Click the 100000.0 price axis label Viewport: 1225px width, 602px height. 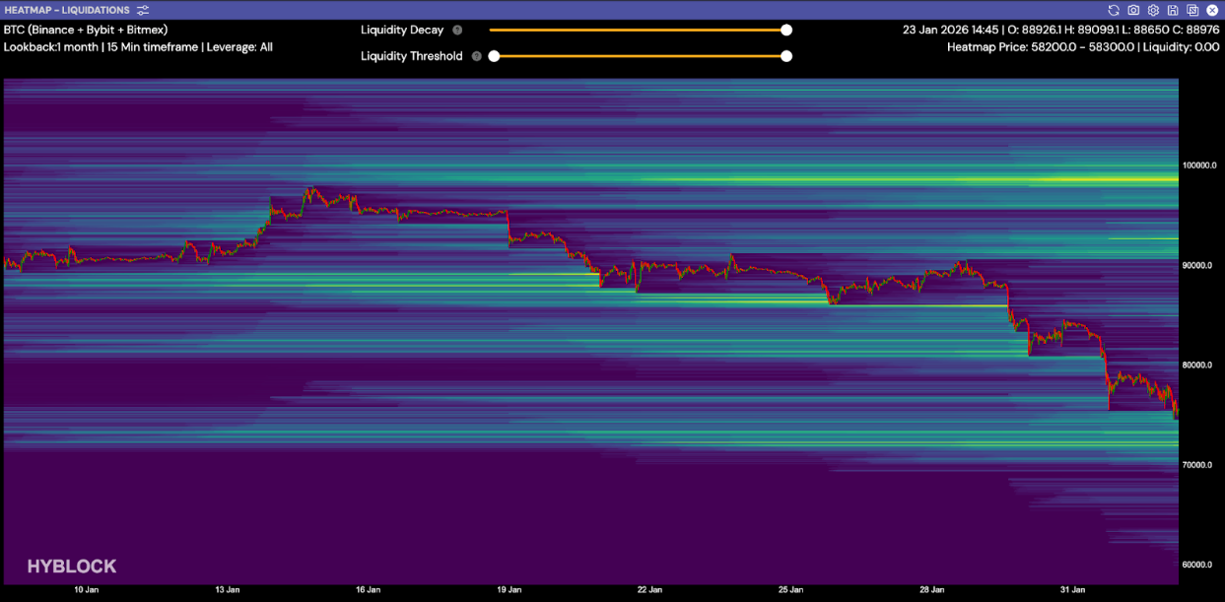1198,166
